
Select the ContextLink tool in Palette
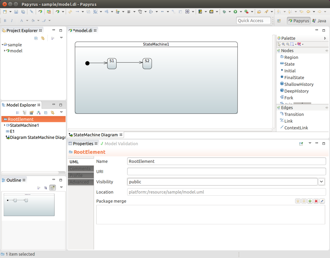point(294,128)
